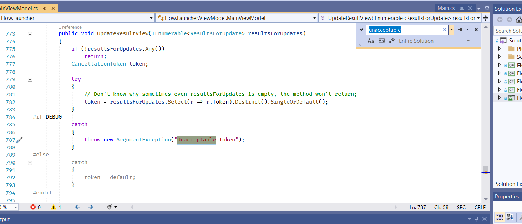
Task: Open Output panel window position dropdown
Action: pos(469,219)
